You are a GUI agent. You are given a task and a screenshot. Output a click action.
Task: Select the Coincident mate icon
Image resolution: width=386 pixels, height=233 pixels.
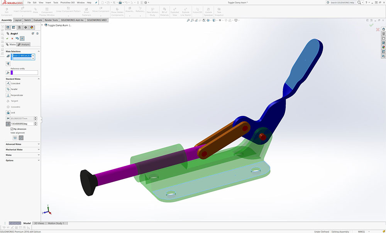tap(8, 83)
